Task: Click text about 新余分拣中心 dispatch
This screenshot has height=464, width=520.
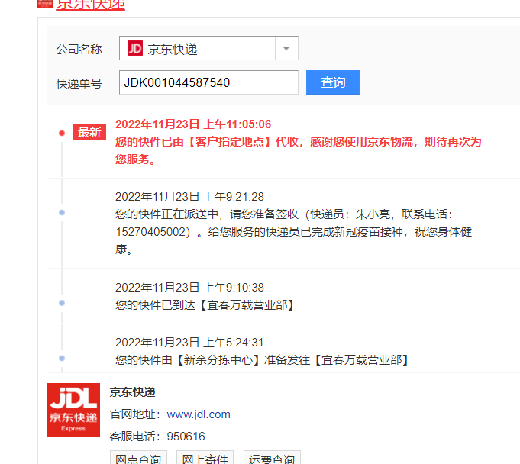Action: [x=262, y=360]
